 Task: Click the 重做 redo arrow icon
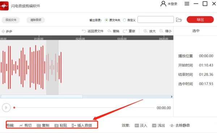click(x=125, y=31)
